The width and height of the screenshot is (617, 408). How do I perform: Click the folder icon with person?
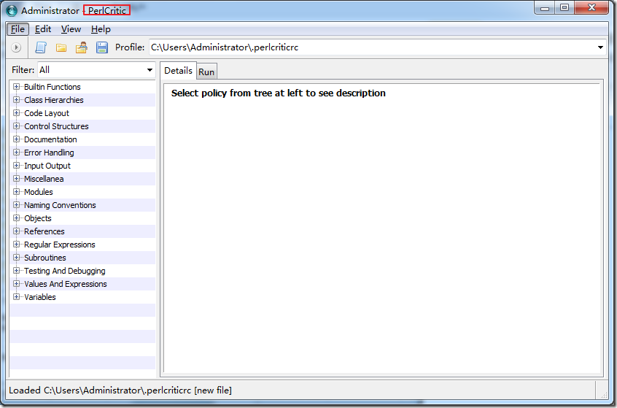82,47
